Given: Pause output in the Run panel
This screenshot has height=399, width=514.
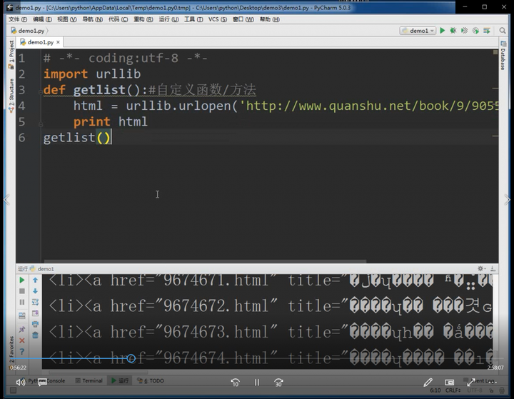Looking at the screenshot, I should (x=22, y=302).
